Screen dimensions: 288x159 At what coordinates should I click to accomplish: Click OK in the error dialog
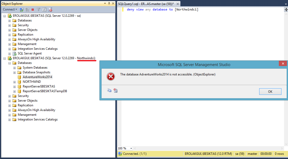coord(270,91)
